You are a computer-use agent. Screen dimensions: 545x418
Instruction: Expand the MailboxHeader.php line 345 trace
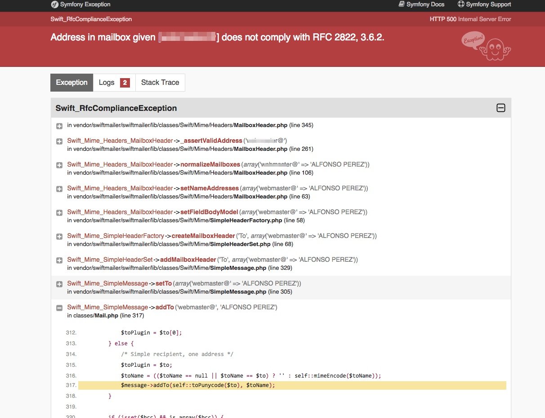point(59,126)
